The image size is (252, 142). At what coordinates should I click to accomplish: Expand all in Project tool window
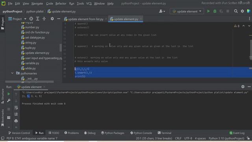click(38, 19)
